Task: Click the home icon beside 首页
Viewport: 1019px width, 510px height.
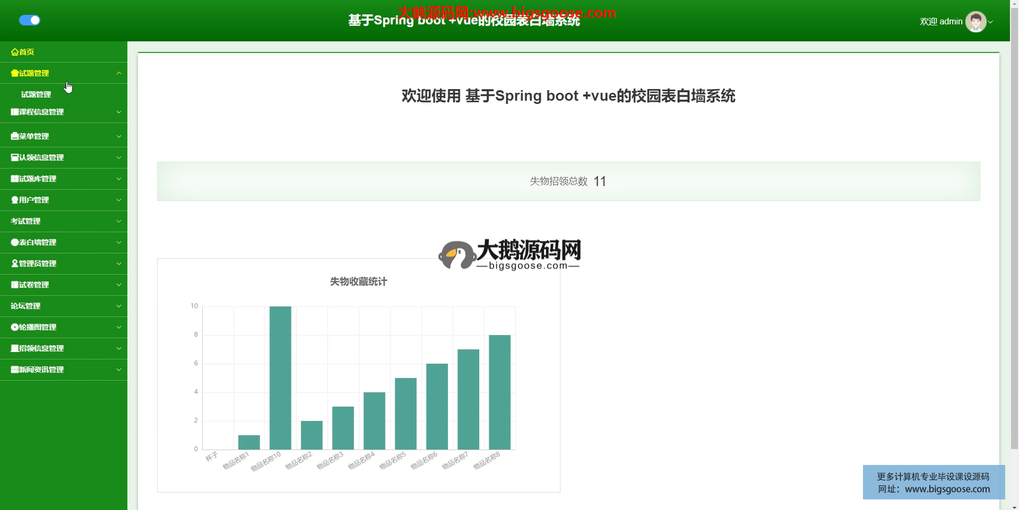Action: [15, 52]
